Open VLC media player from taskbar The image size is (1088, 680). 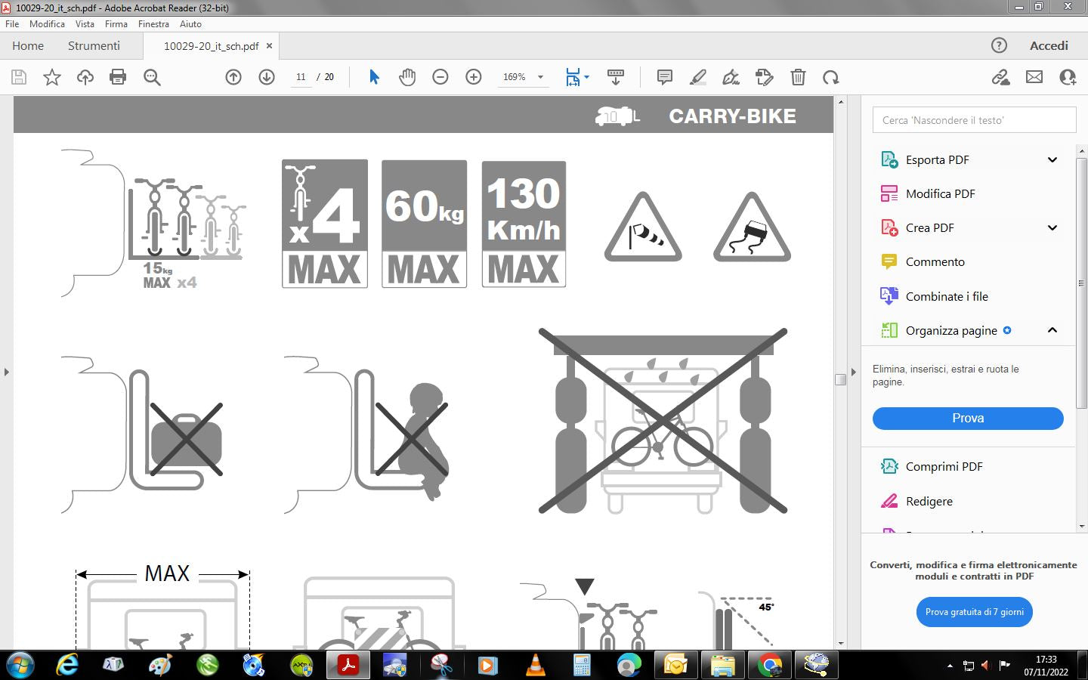[x=535, y=665]
